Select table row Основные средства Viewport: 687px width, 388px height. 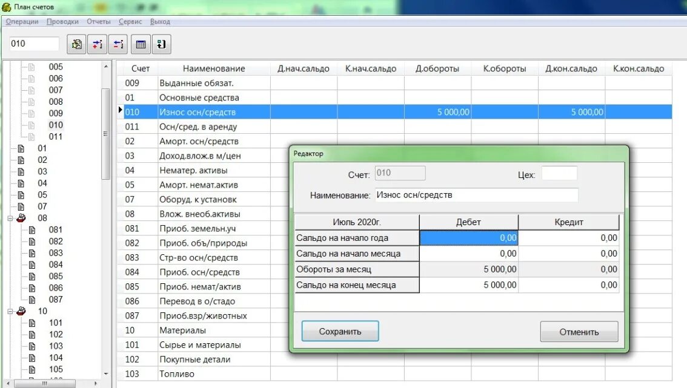point(394,97)
